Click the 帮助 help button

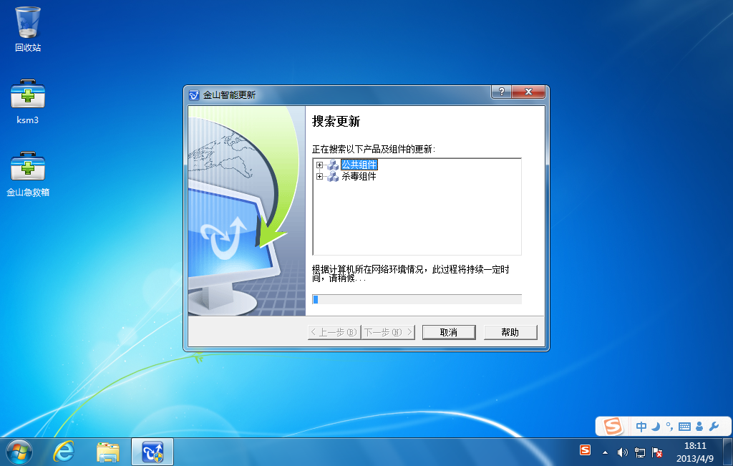[510, 332]
